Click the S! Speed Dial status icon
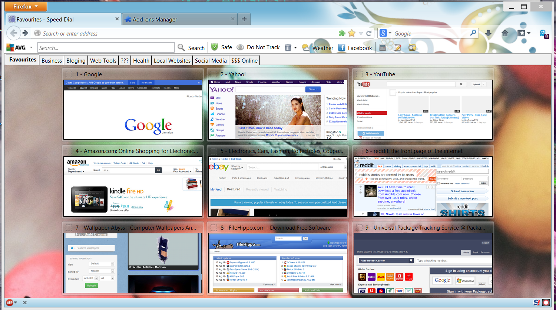Screen dimensions: 556x310 click(x=536, y=303)
